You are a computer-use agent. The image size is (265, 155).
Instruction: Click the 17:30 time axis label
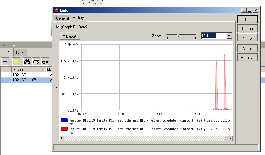(195, 114)
